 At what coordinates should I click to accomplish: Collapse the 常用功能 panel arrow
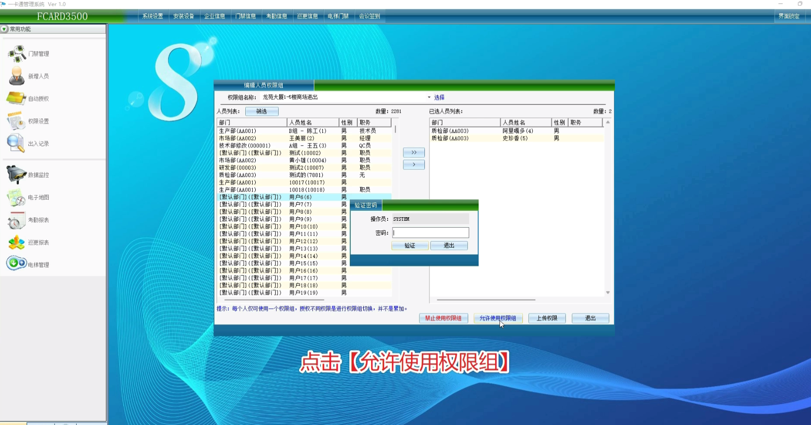click(4, 29)
